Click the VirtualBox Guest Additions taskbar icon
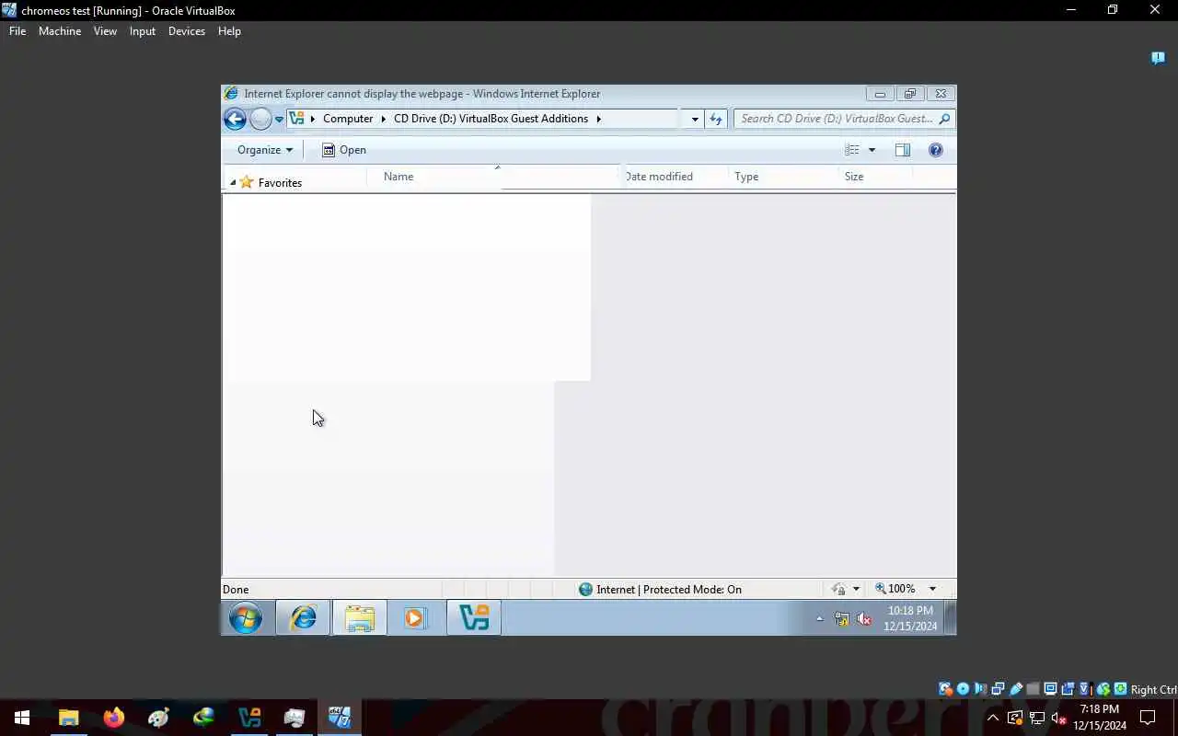The width and height of the screenshot is (1178, 736). [474, 618]
